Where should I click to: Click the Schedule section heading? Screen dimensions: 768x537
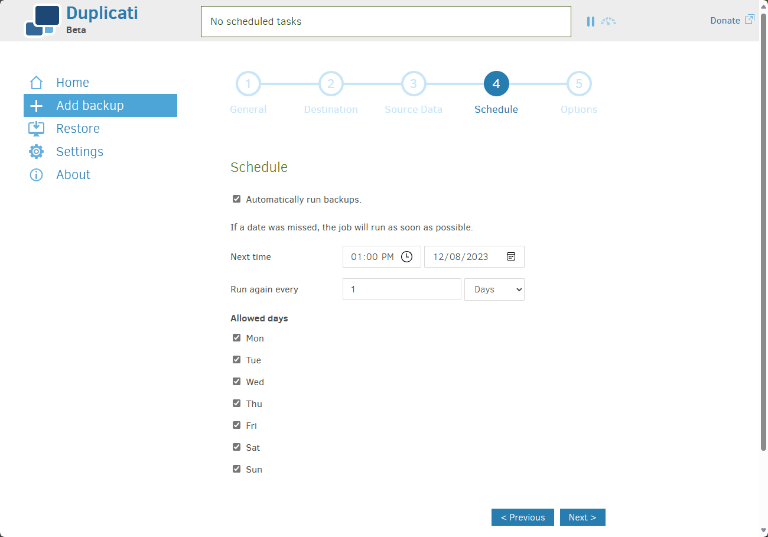(x=259, y=167)
